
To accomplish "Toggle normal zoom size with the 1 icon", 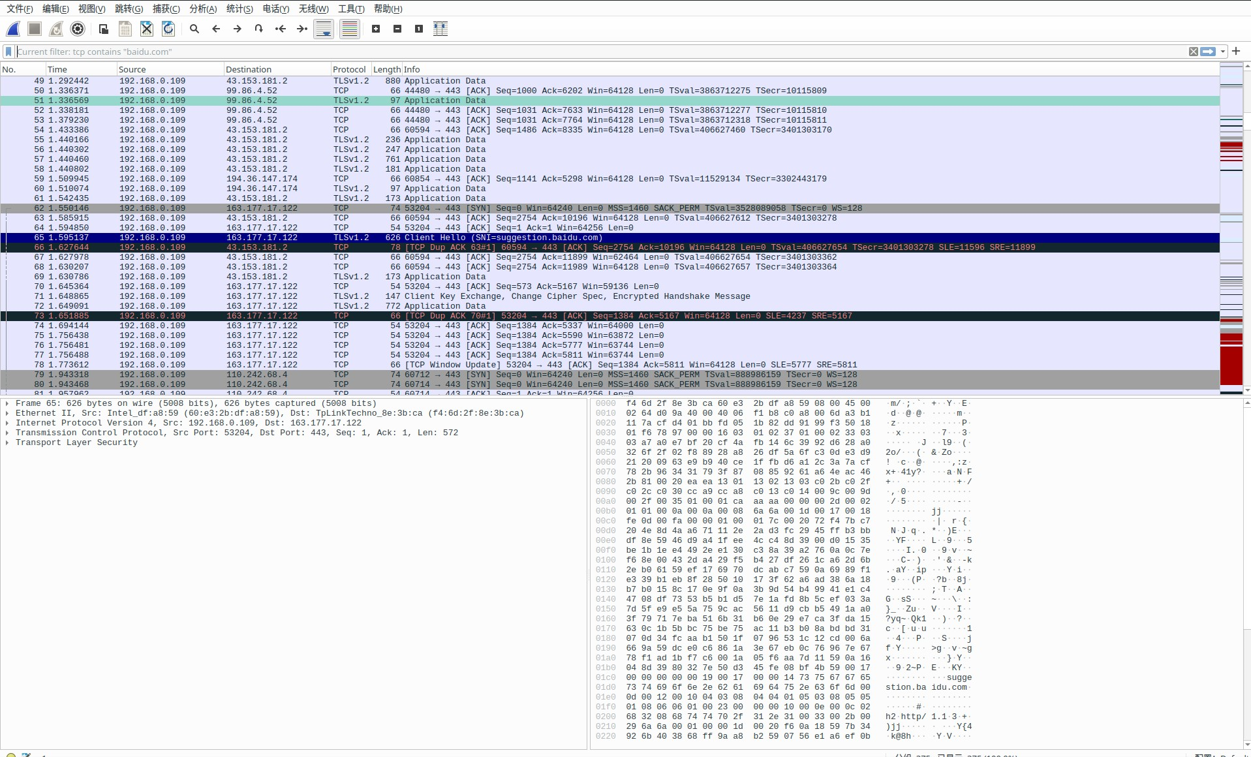I will point(418,28).
